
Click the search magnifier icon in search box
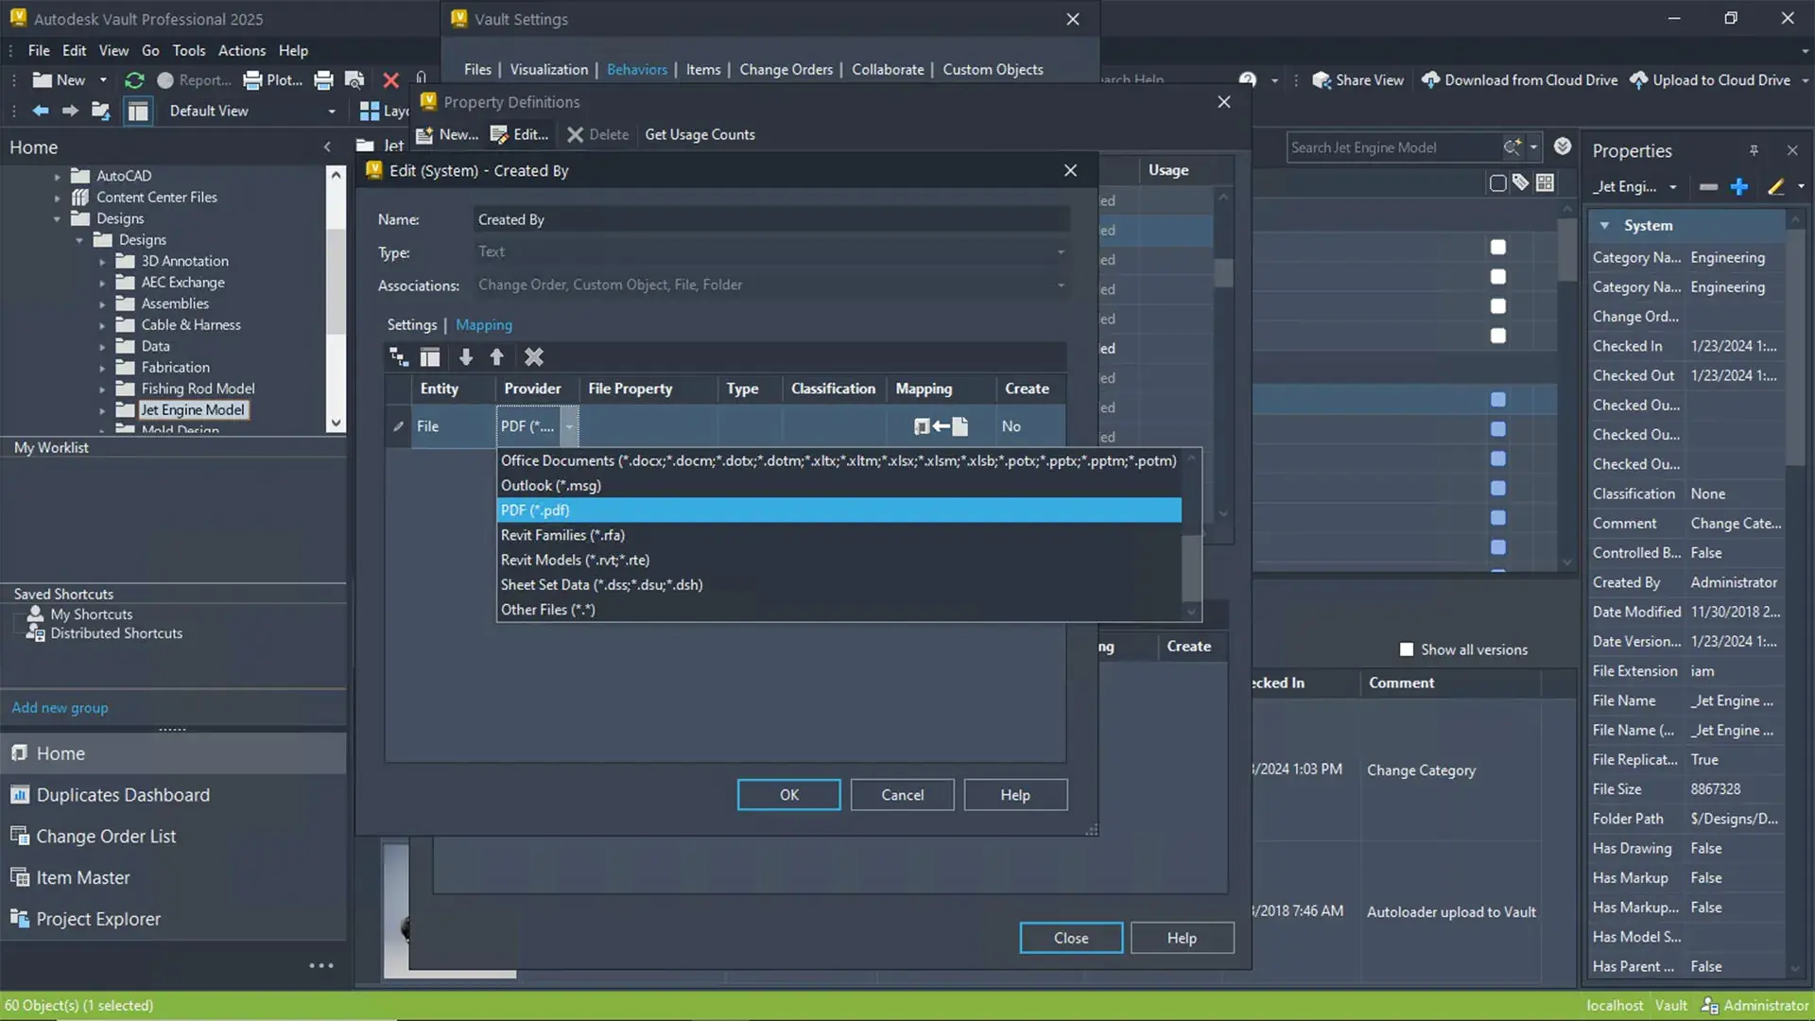point(1512,147)
